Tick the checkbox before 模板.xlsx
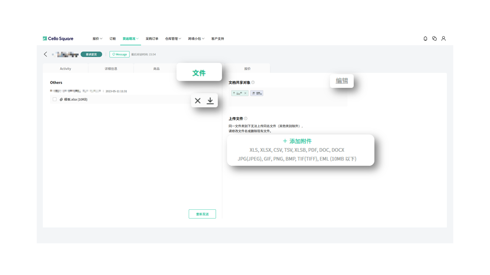 (55, 99)
